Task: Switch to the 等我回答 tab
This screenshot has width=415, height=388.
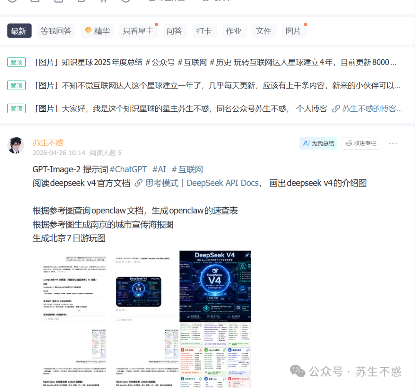Action: [56, 31]
